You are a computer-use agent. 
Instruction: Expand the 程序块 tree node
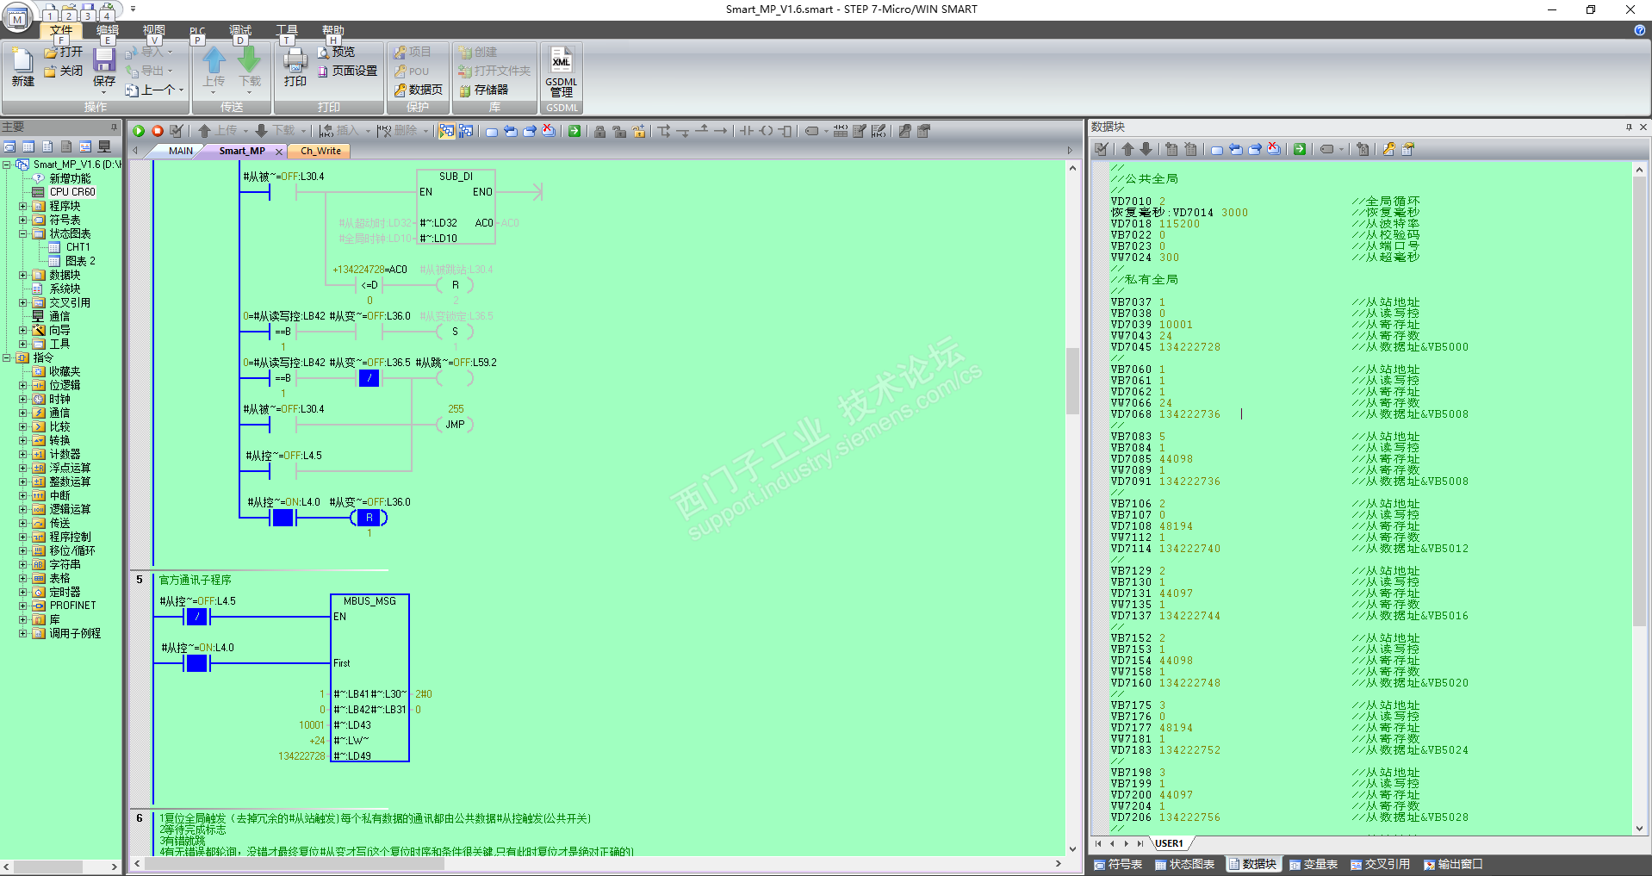(22, 206)
